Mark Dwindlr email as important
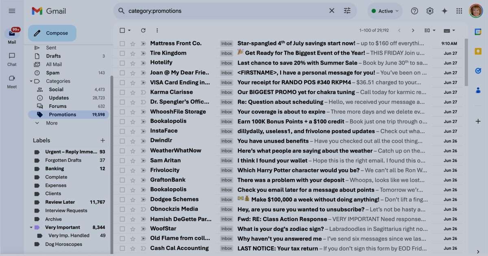The image size is (488, 256). [x=143, y=141]
